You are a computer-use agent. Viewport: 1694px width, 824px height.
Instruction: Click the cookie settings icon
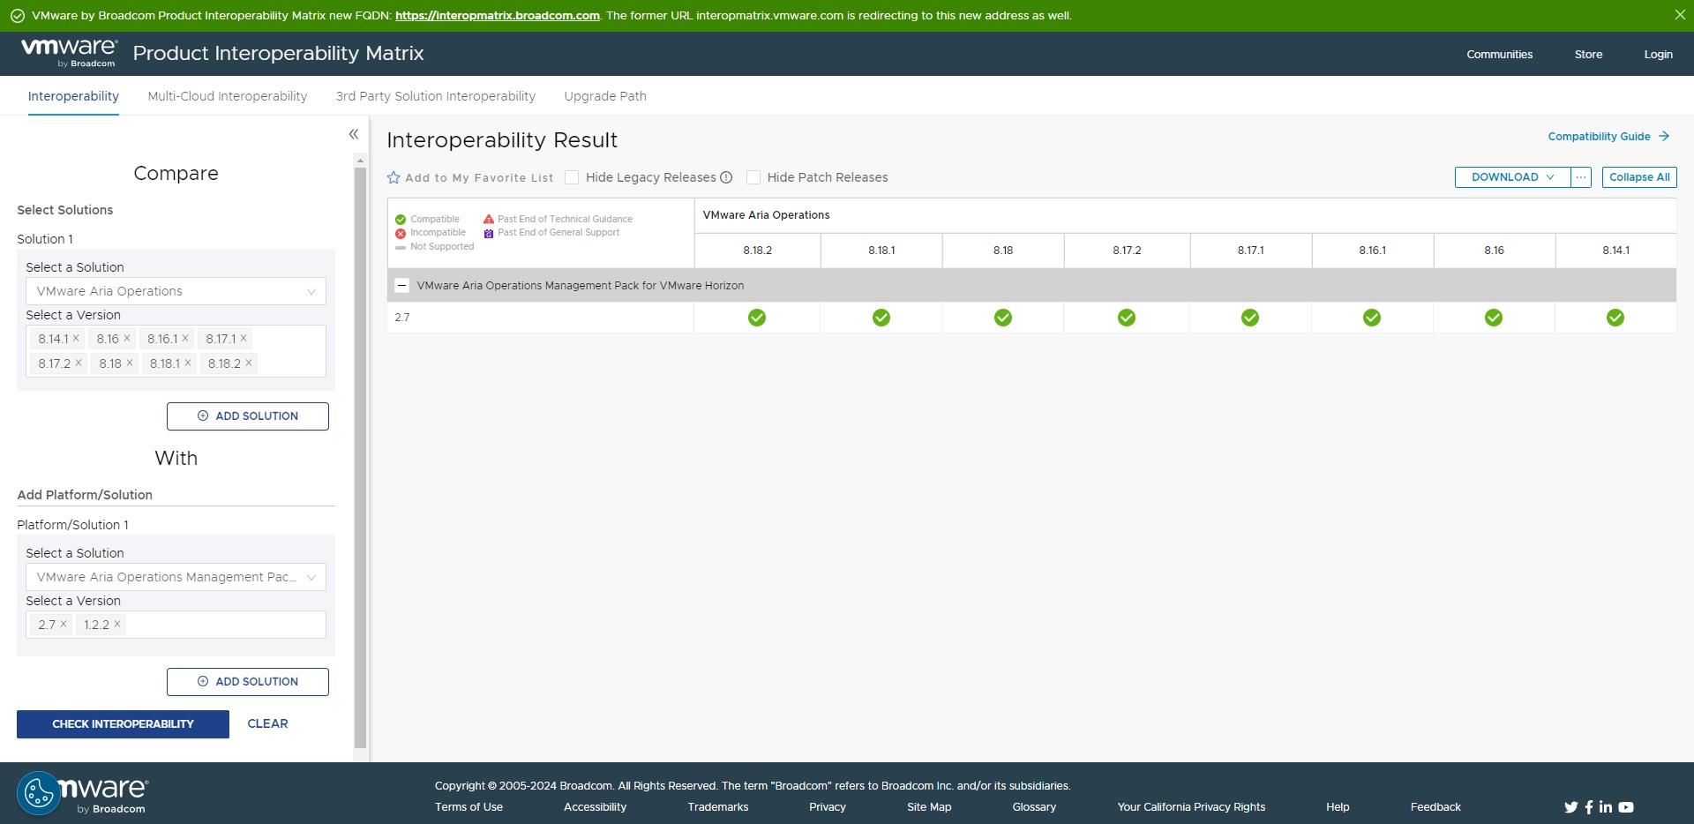[39, 793]
